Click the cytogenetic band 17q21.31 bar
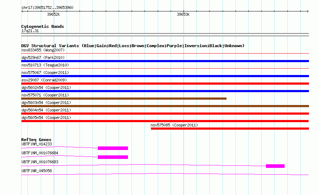This screenshot has width=319, height=195. [x=165, y=35]
